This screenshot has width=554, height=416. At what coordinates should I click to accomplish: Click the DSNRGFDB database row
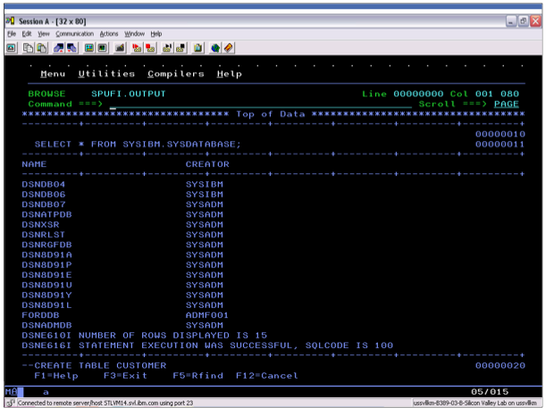122,245
